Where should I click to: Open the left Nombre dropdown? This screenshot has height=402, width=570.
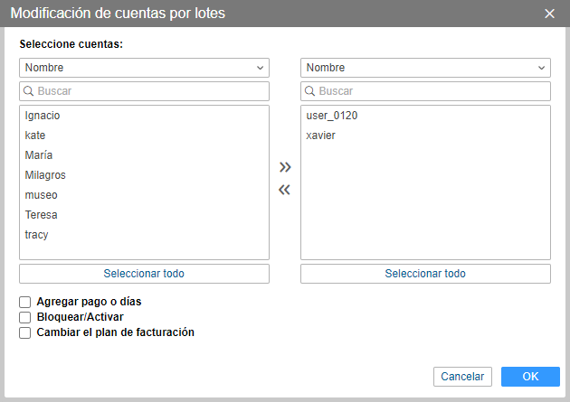(x=144, y=68)
